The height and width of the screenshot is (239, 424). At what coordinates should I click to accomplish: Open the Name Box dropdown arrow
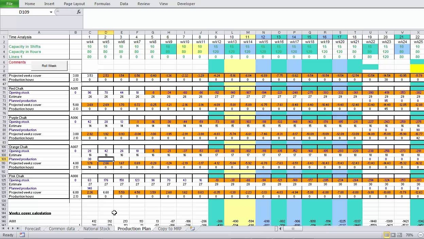[51, 12]
